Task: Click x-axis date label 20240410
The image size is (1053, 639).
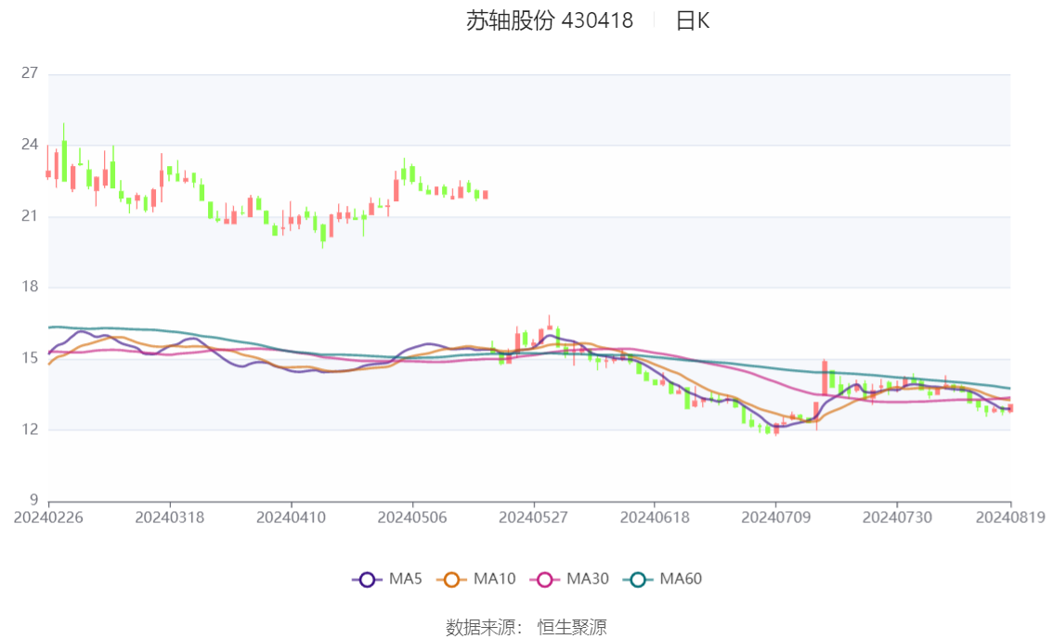Action: point(291,518)
